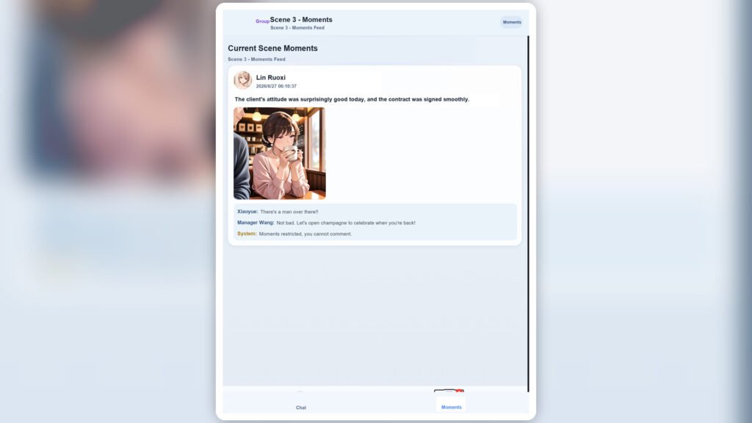Click the champagne celebration comment text

click(346, 223)
